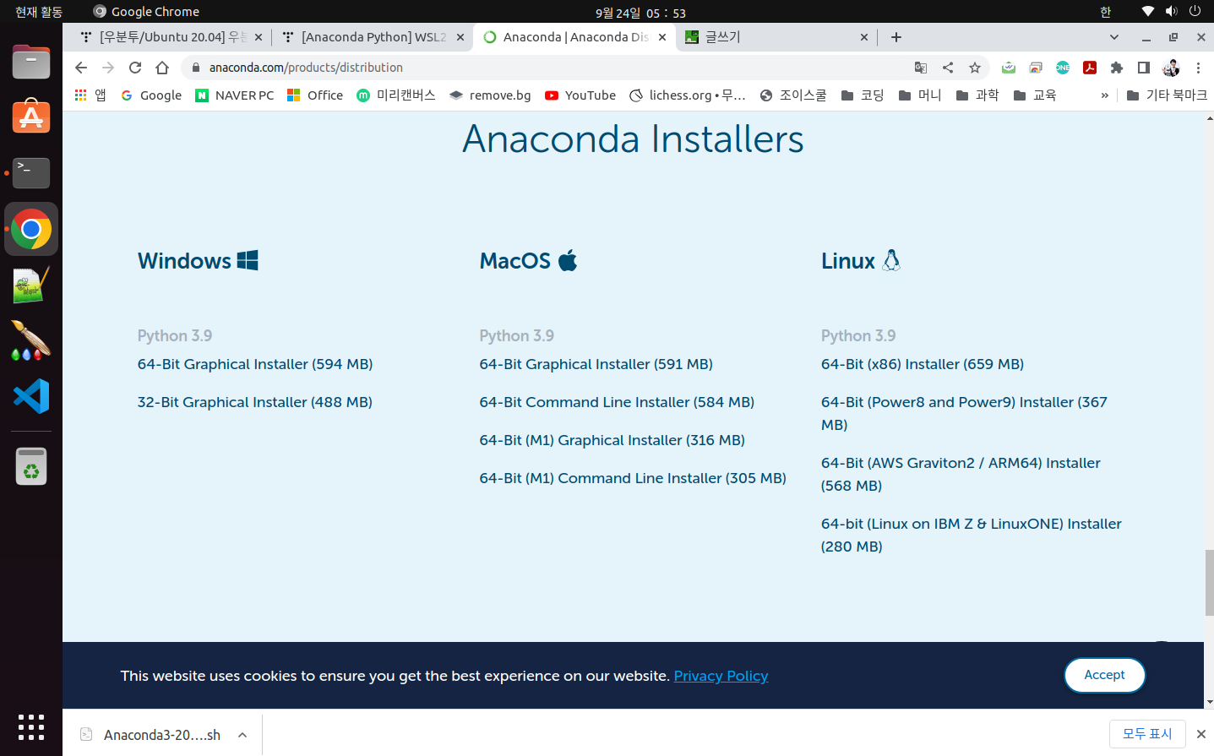Bookmark this page with star icon

[975, 68]
